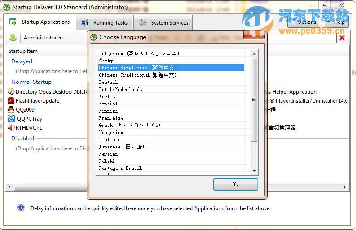
Task: Click the red X delete icon
Action: [x=342, y=38]
